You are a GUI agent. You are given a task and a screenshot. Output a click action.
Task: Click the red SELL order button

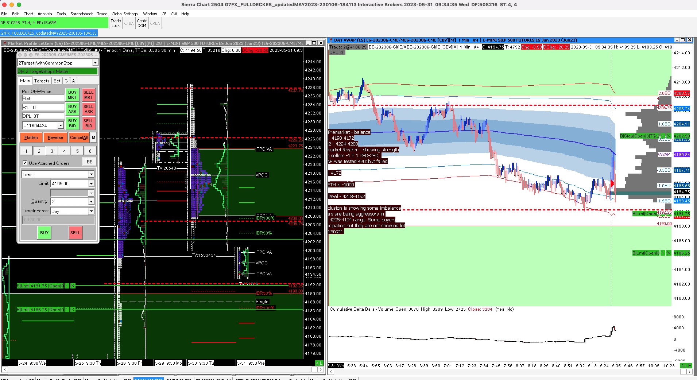pyautogui.click(x=75, y=233)
